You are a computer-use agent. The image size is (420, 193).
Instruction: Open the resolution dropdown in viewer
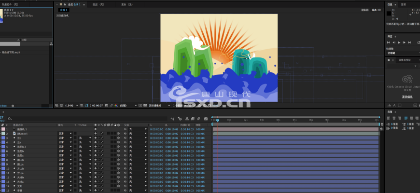point(128,106)
